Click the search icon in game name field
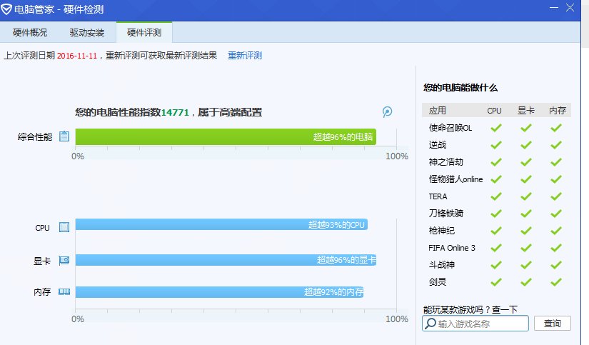This screenshot has width=589, height=345. pos(430,324)
